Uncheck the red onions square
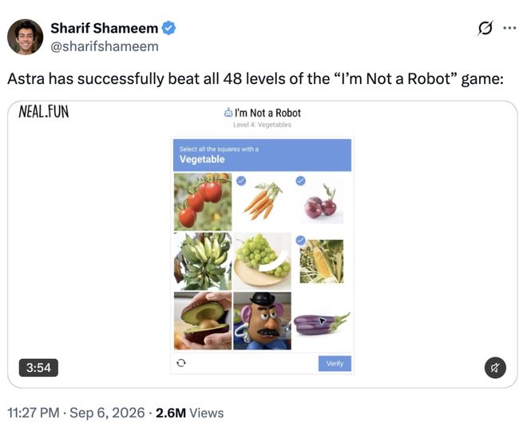527x431 pixels. pyautogui.click(x=322, y=202)
